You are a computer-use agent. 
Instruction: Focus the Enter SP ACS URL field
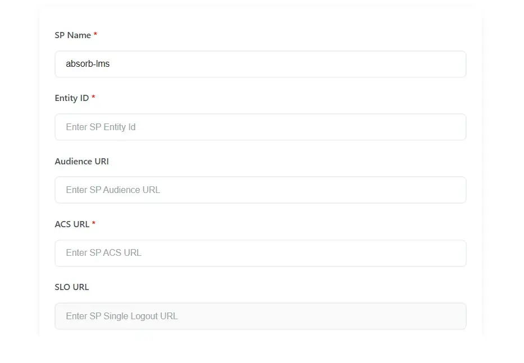click(260, 253)
